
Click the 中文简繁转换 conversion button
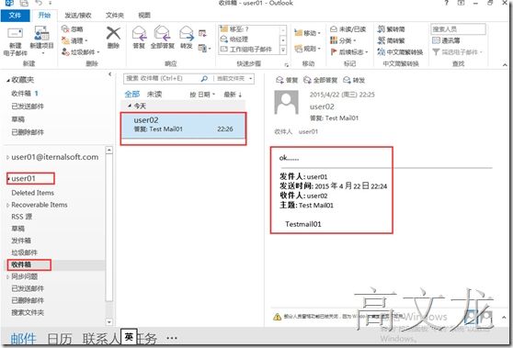[x=400, y=52]
